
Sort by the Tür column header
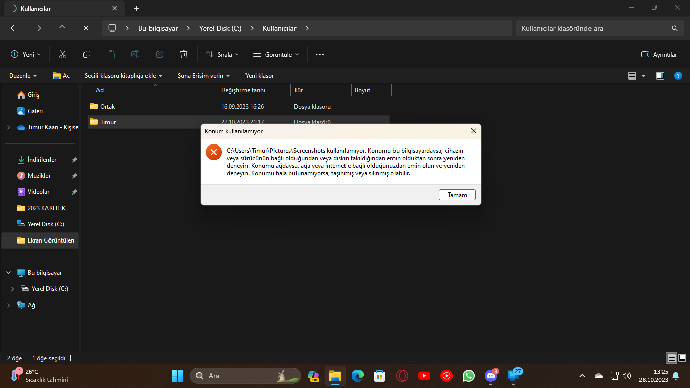tap(321, 90)
